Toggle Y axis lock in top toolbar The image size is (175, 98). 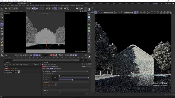click(12, 8)
